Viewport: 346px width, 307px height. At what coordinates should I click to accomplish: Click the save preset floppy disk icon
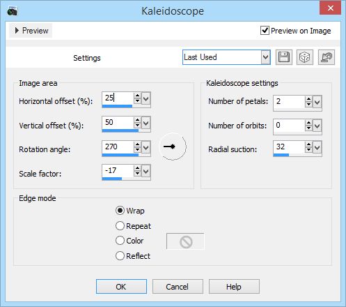tap(284, 57)
